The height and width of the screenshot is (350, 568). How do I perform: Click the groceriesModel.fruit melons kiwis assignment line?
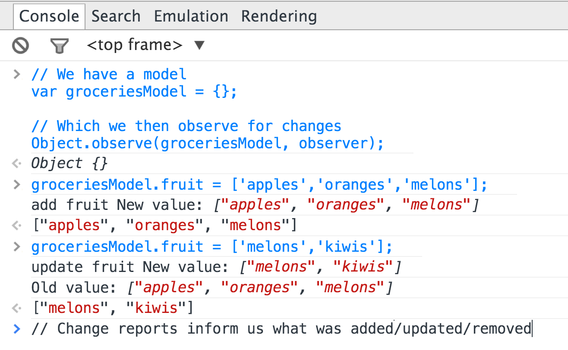coord(212,247)
